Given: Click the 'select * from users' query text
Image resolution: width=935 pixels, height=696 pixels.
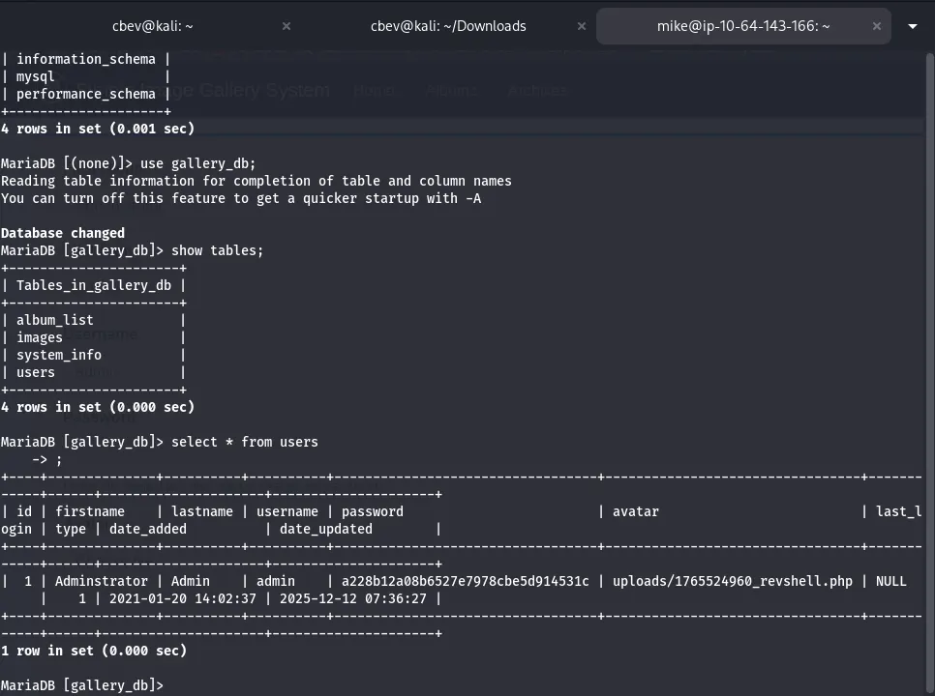Looking at the screenshot, I should (244, 442).
